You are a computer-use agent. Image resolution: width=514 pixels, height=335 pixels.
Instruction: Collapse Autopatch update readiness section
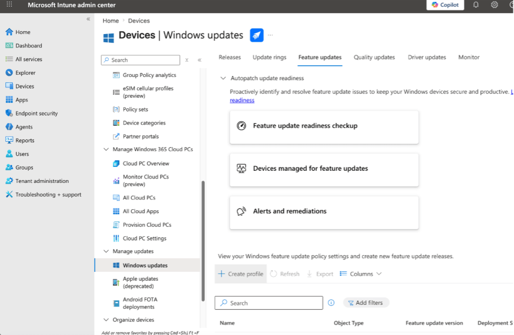[x=223, y=78]
